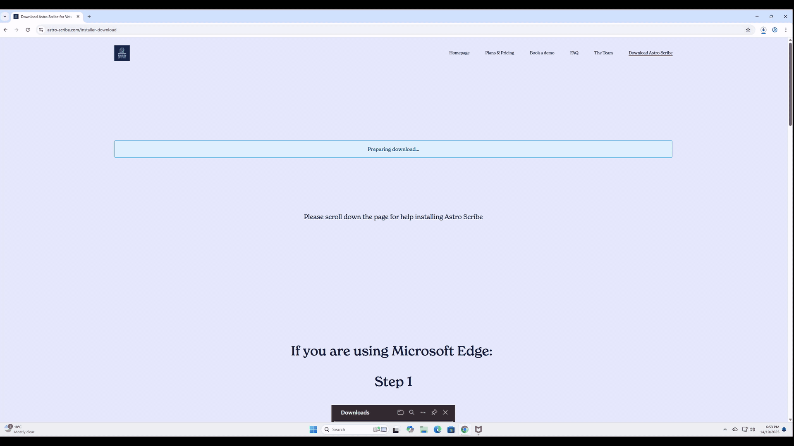Open McAfee from the taskbar
The width and height of the screenshot is (794, 446).
[x=478, y=429]
